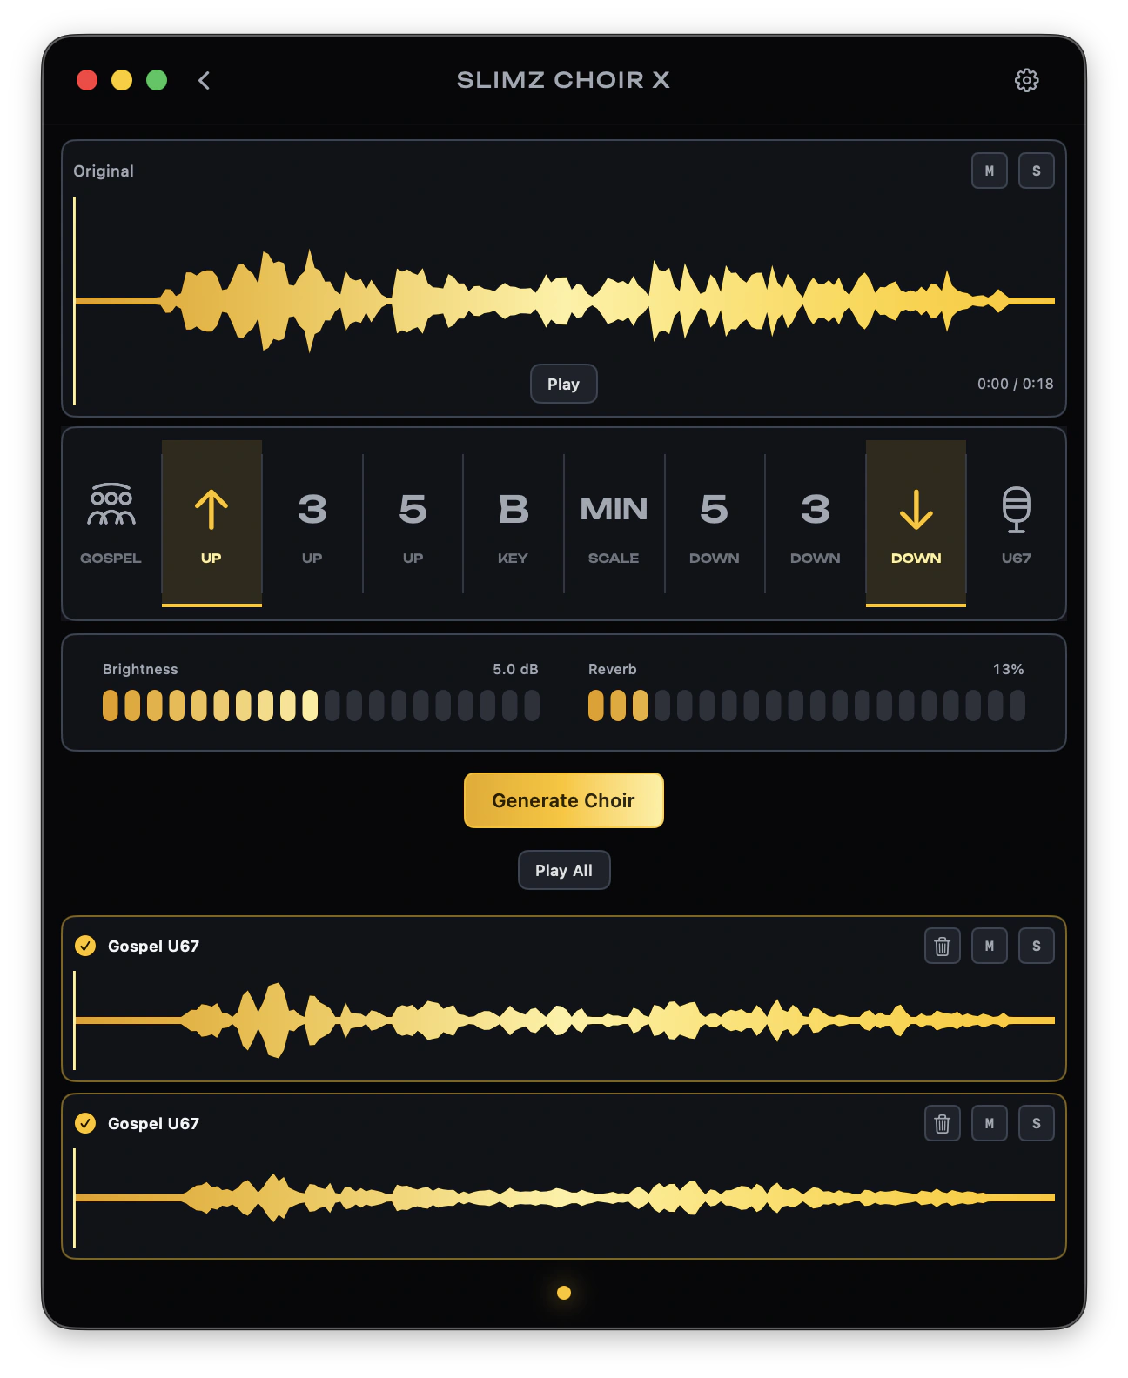Click the second Gospel U67 waveform

(564, 1198)
